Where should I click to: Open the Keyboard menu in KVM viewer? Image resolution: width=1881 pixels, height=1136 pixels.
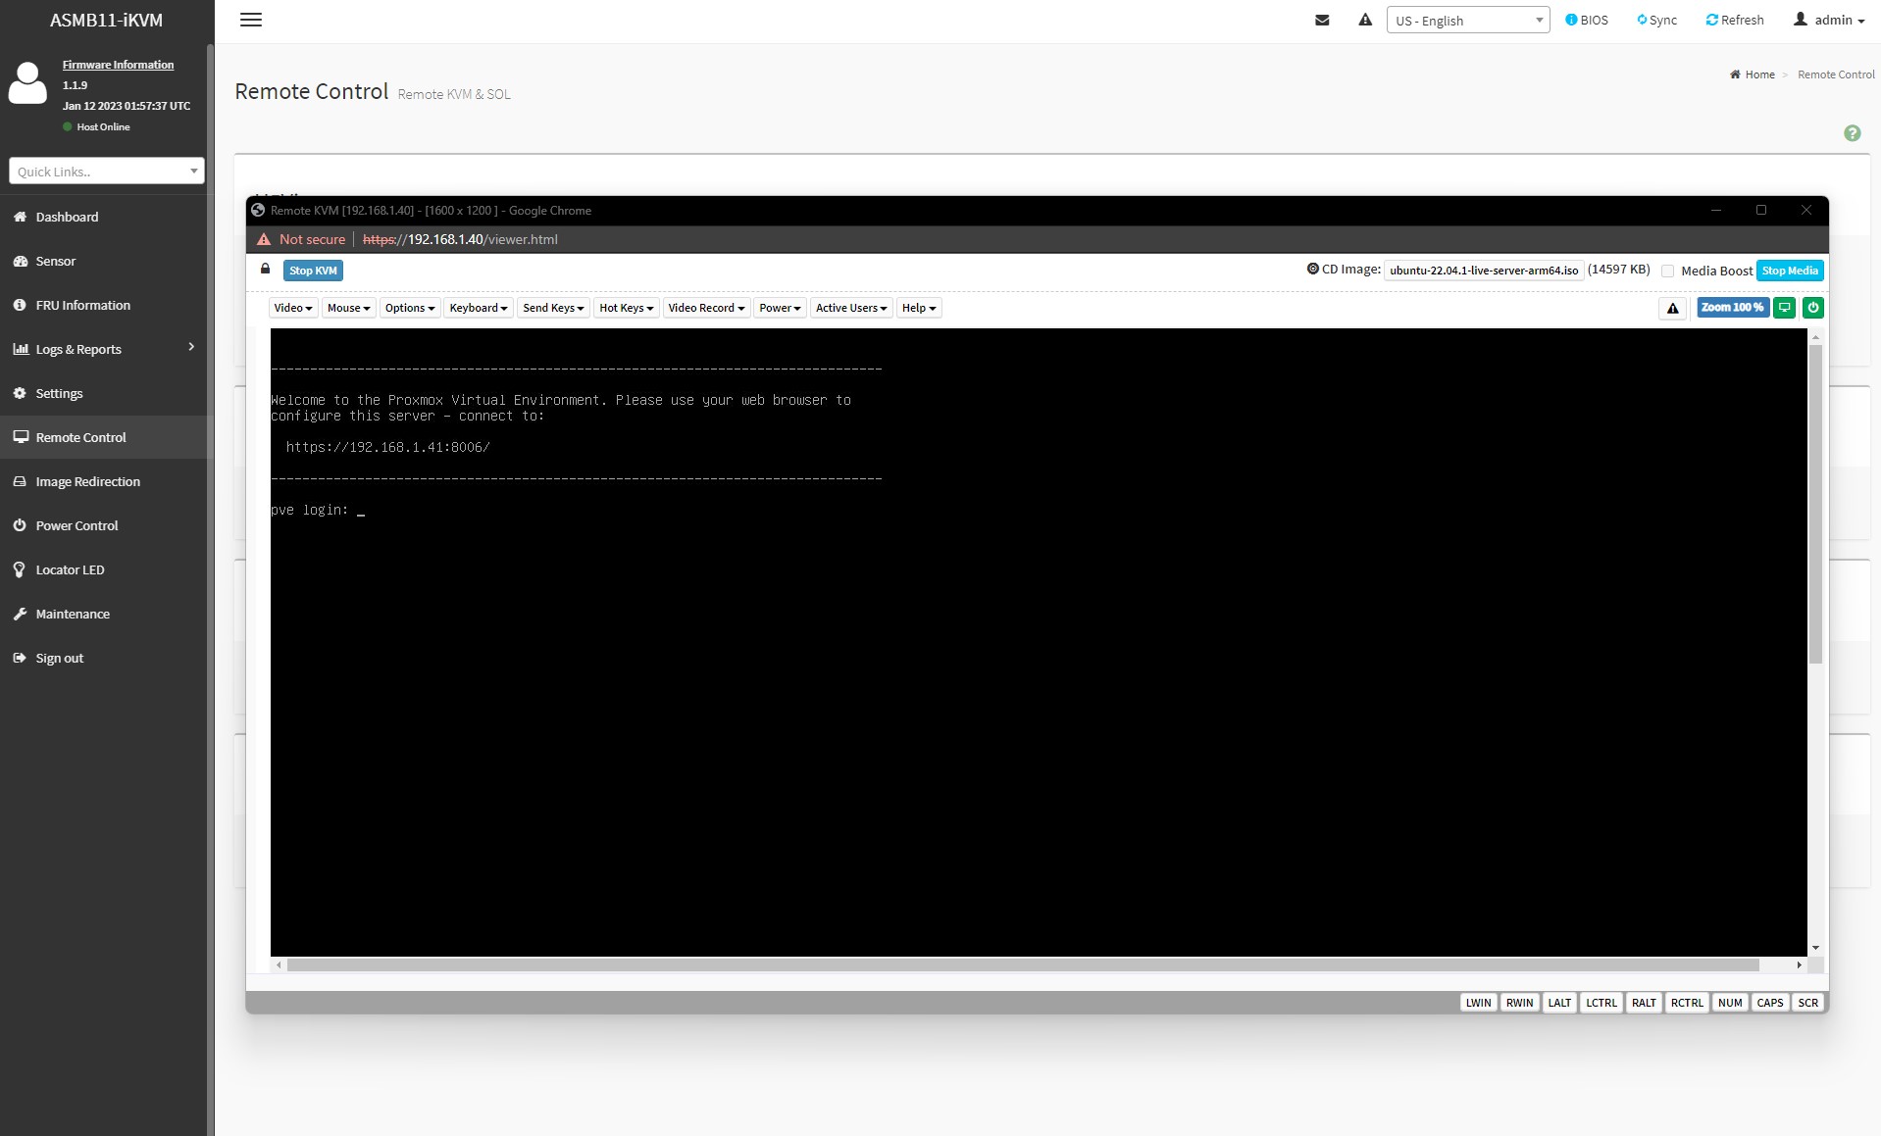(x=478, y=308)
